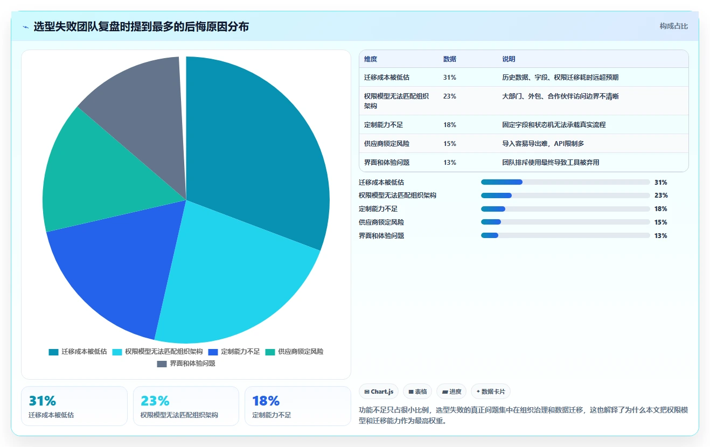Click the 迁移成本被低估 progress bar
Image resolution: width=710 pixels, height=447 pixels.
click(x=566, y=182)
